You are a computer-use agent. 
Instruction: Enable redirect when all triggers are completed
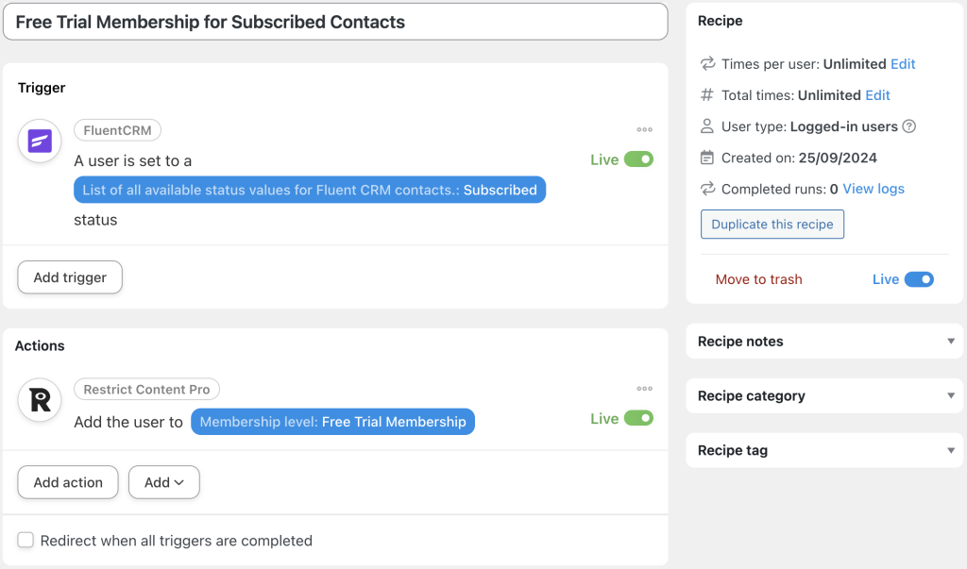point(25,540)
